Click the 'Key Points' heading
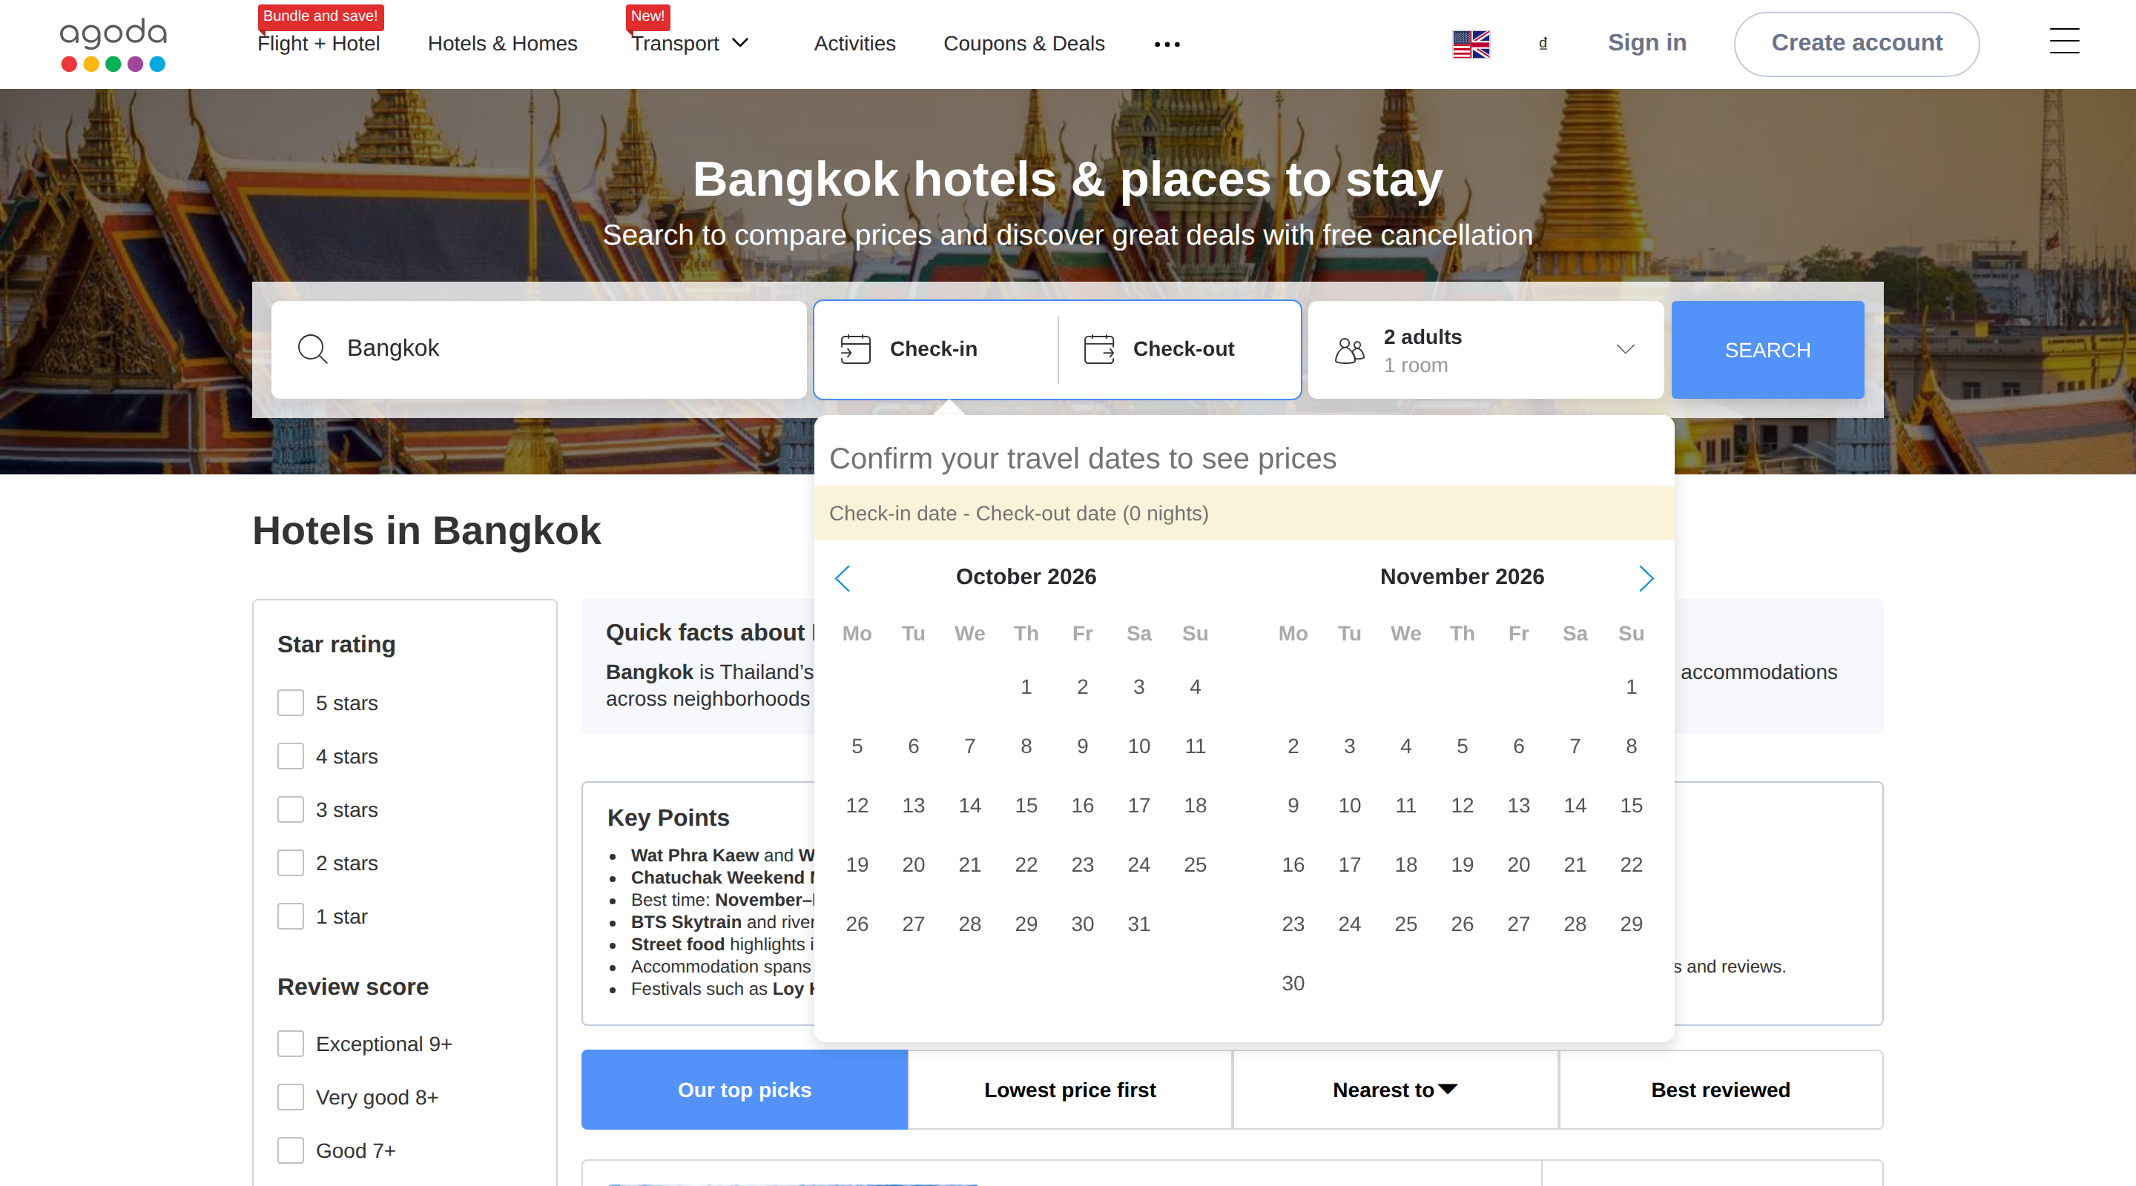 click(667, 817)
